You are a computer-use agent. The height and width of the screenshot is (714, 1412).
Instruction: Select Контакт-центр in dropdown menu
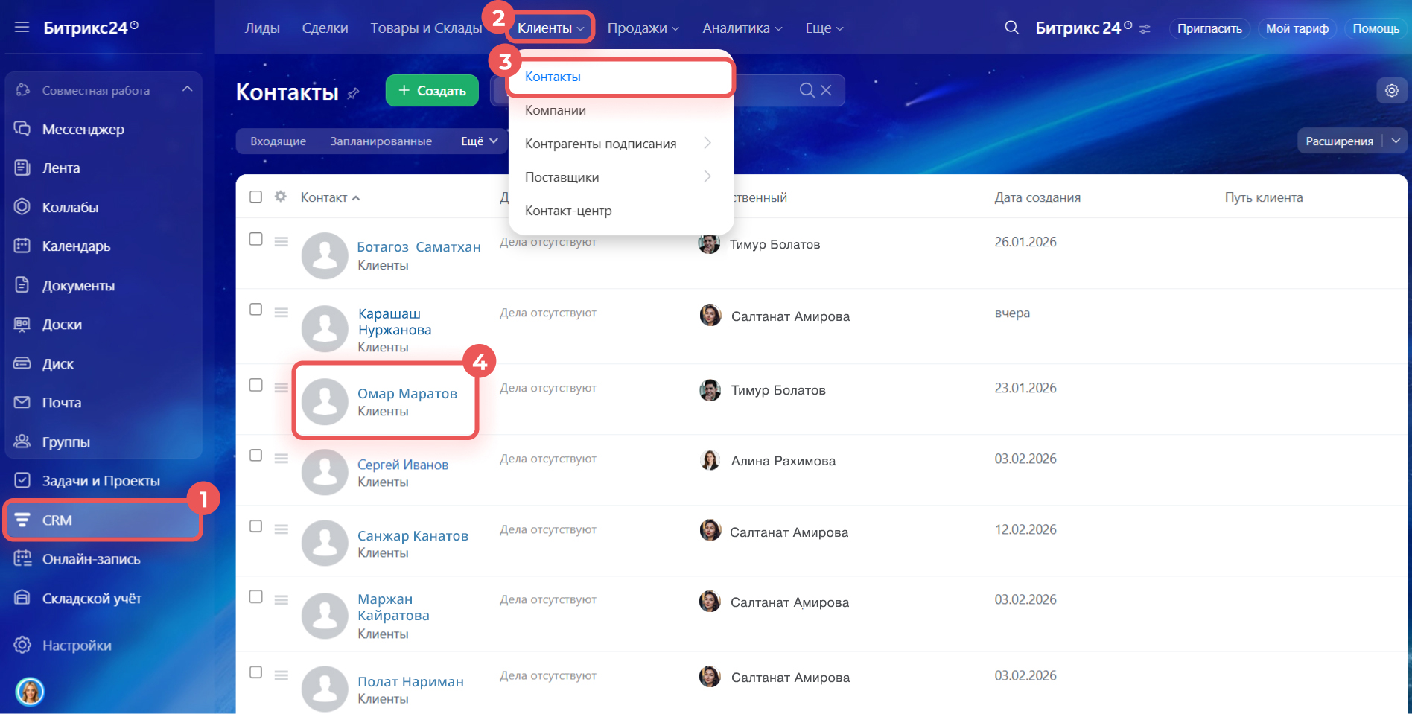pos(568,211)
